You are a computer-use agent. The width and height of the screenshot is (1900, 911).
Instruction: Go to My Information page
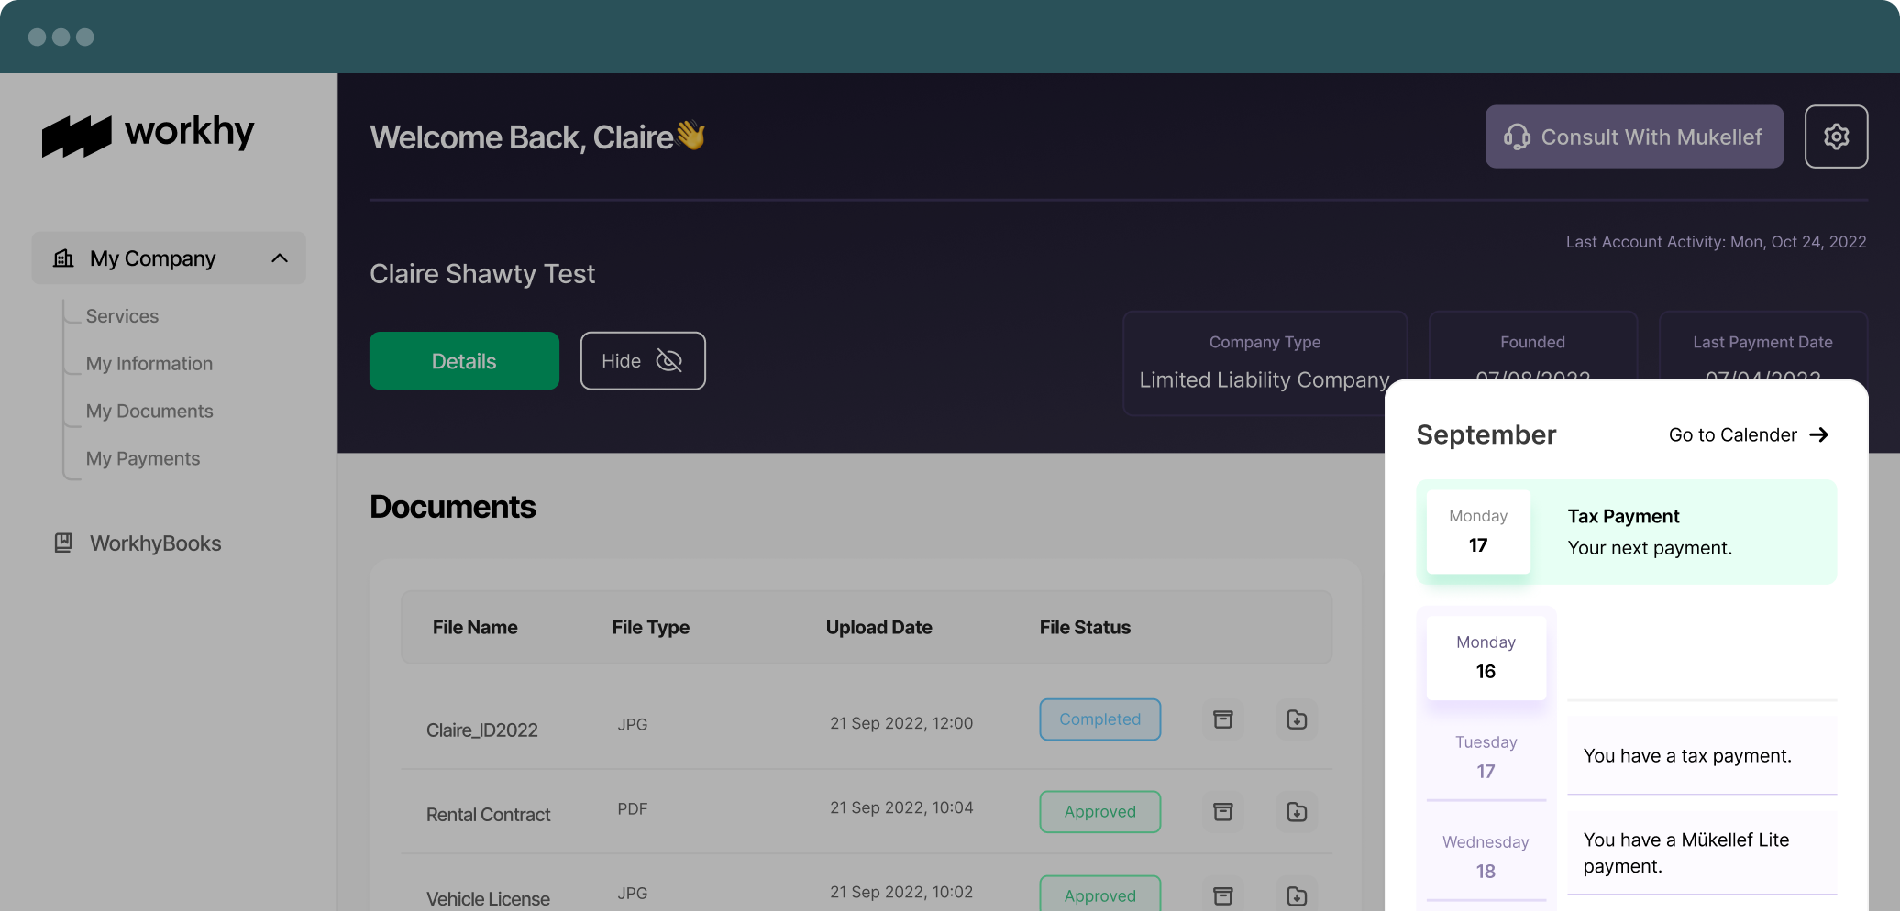click(x=149, y=364)
